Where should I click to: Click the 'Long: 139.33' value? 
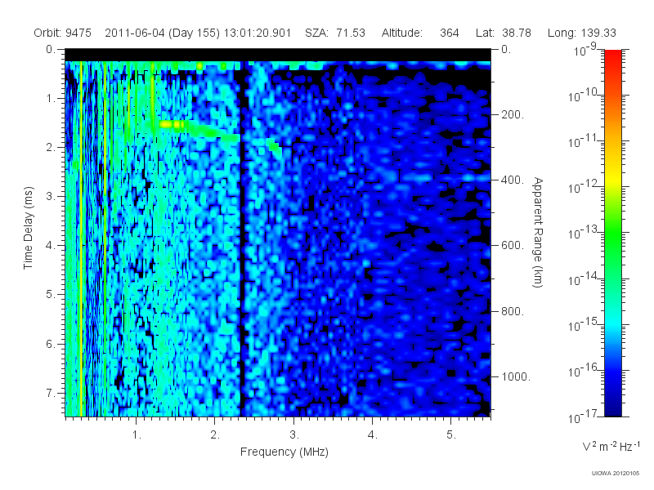click(x=582, y=33)
